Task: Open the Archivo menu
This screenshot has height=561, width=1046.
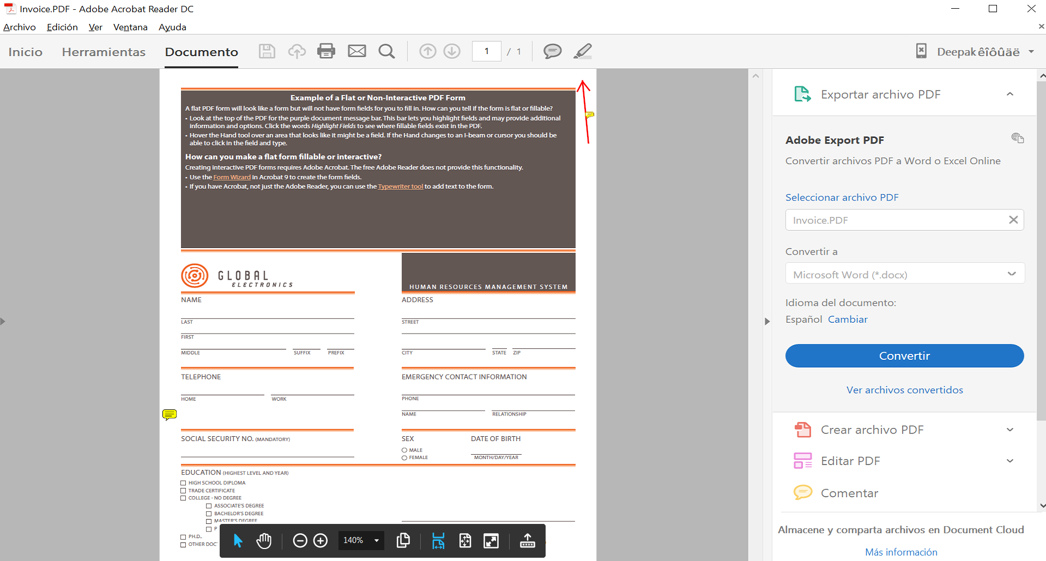Action: point(20,27)
